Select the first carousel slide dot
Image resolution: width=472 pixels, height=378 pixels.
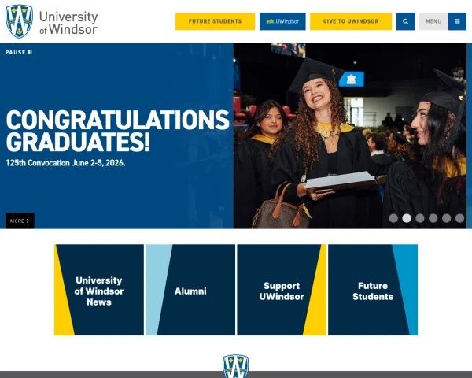click(x=393, y=218)
